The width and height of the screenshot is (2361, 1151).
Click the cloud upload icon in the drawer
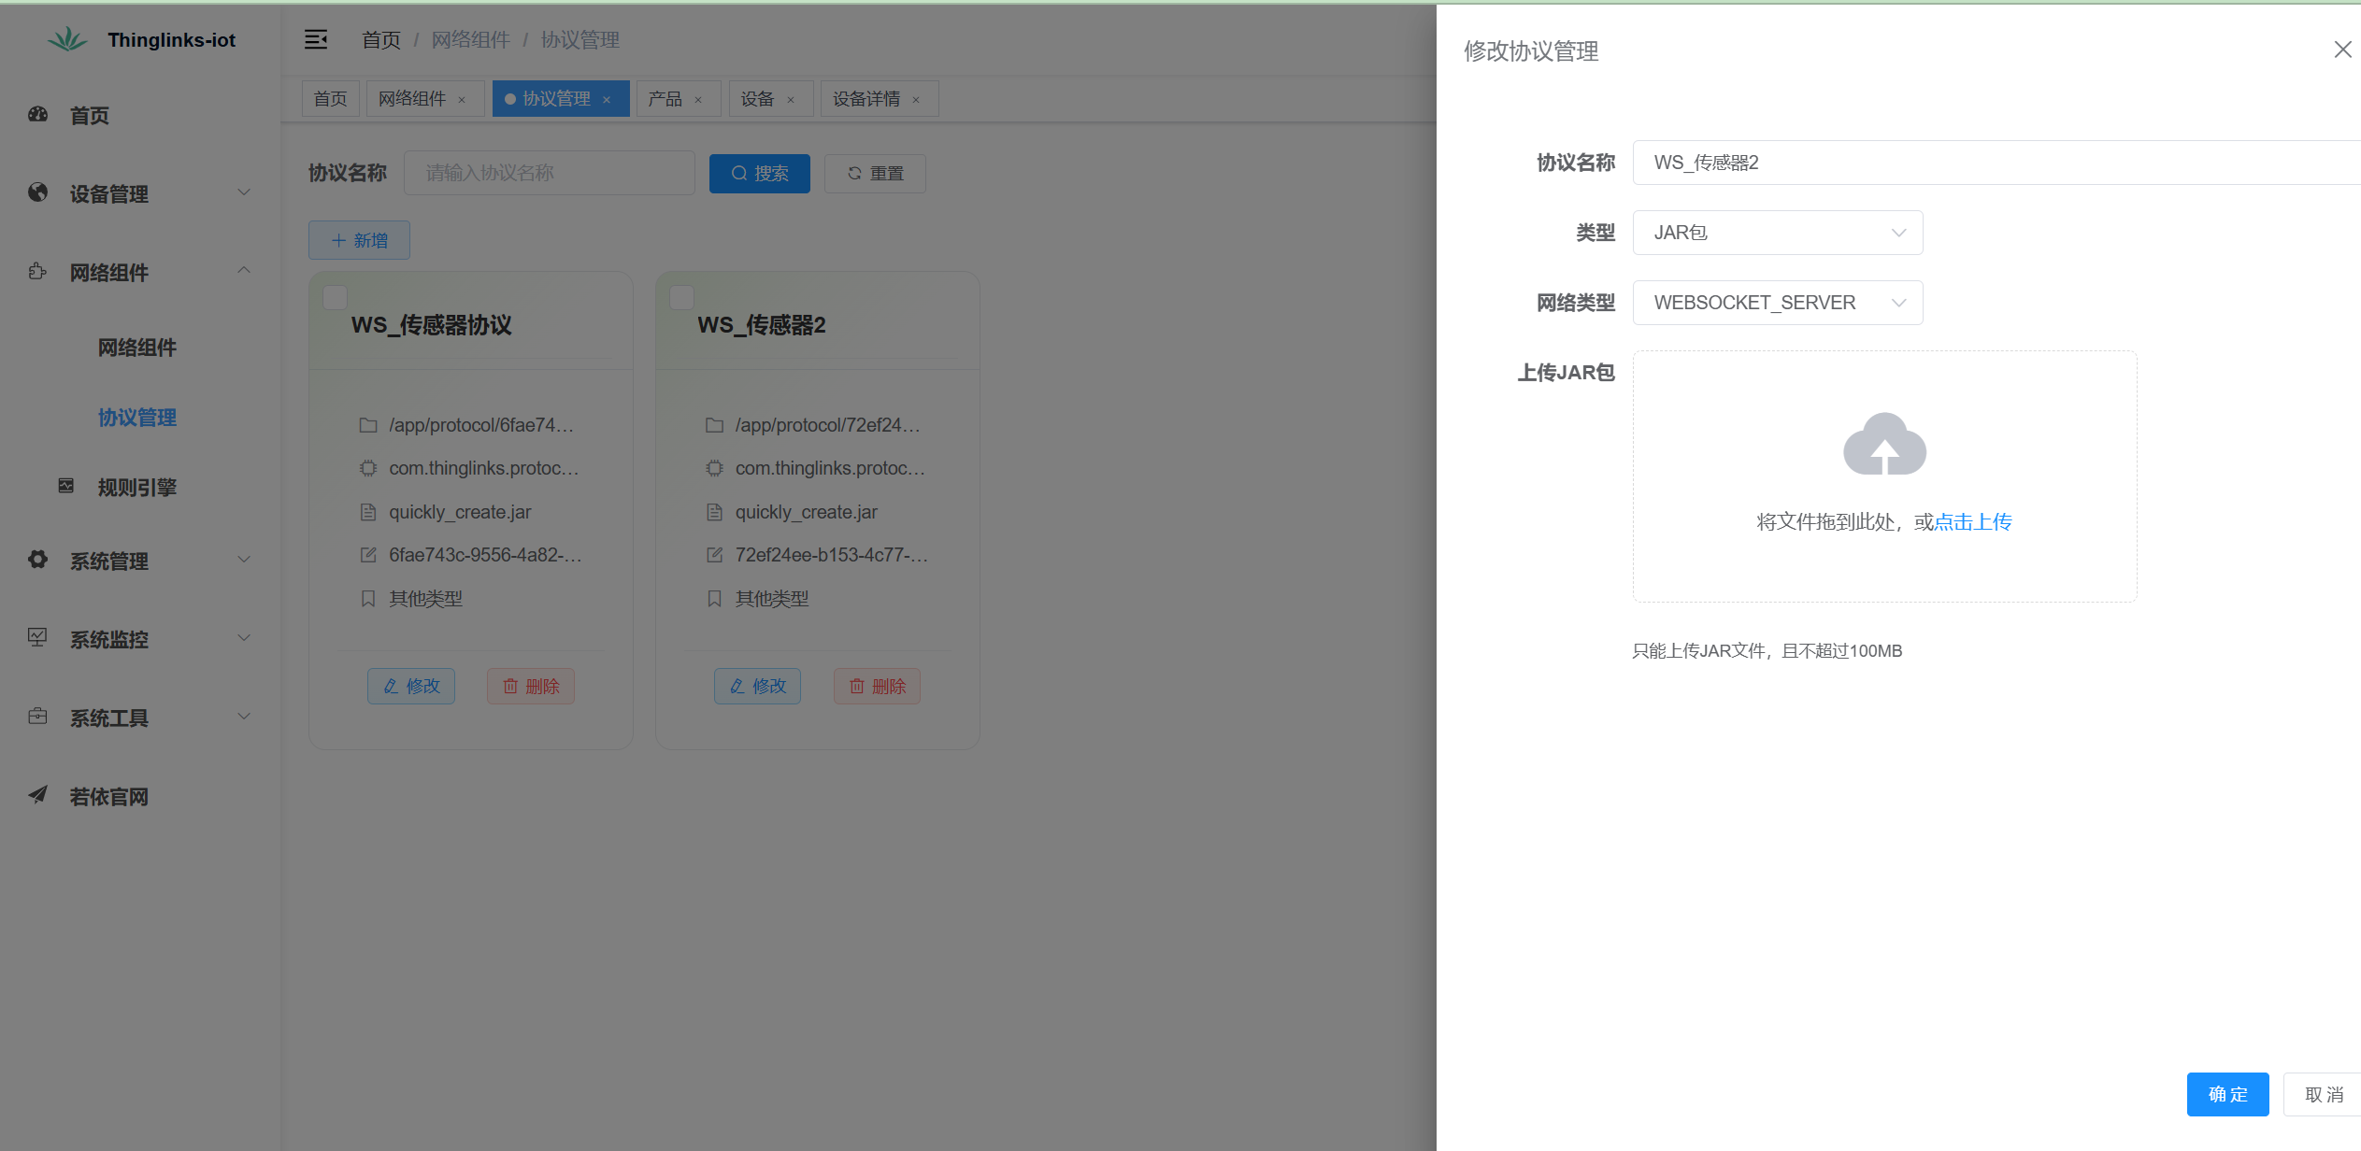(1884, 446)
